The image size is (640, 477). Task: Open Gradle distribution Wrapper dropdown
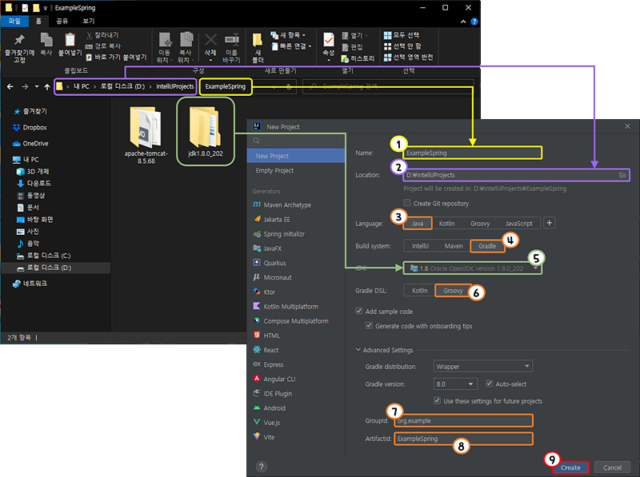pos(483,366)
